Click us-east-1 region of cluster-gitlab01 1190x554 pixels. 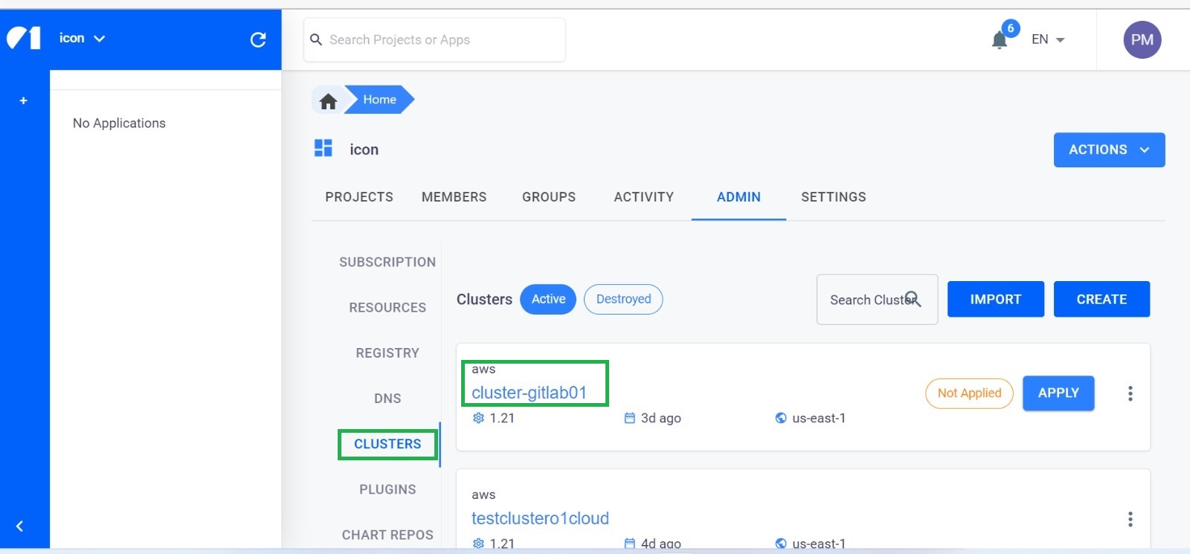point(819,418)
